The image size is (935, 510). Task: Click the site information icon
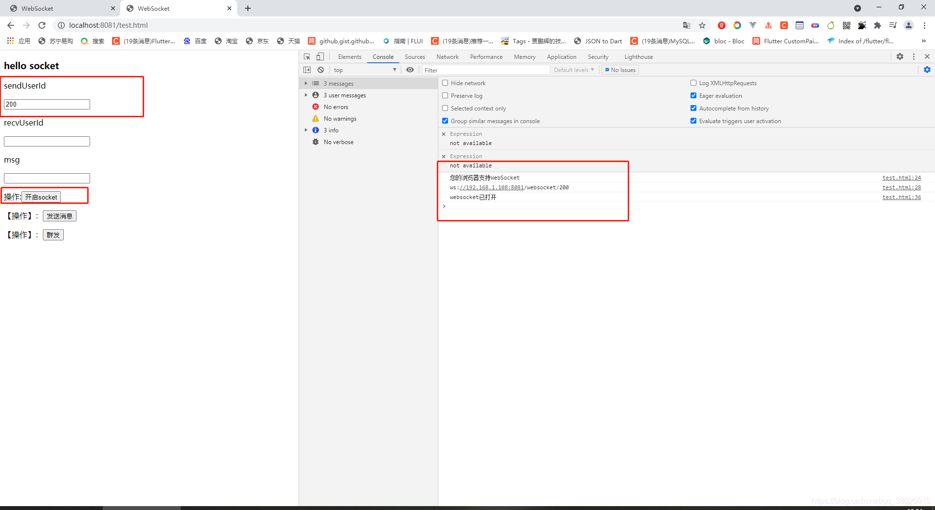(x=61, y=25)
